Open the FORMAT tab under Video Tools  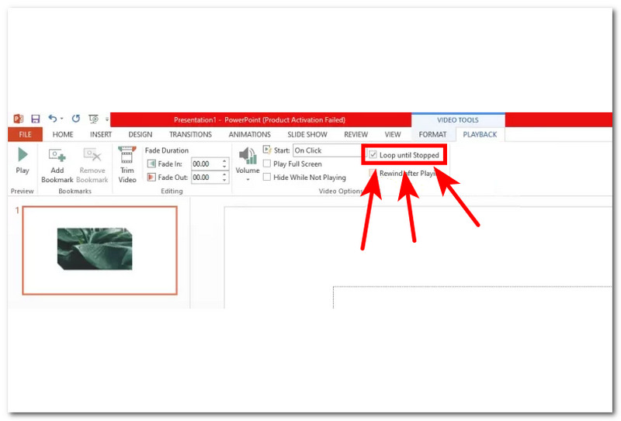click(432, 135)
